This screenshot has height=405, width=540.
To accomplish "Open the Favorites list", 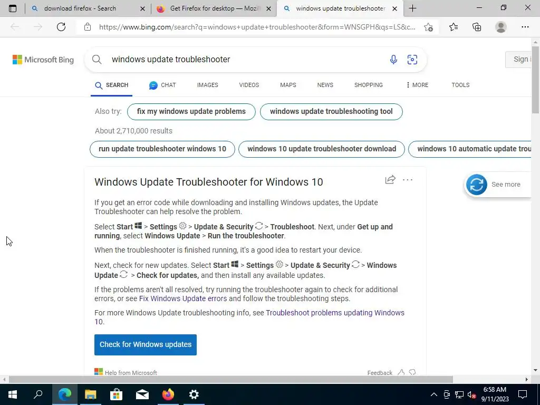I will click(454, 27).
